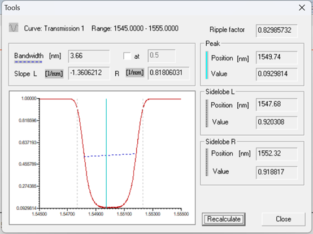Screen dimensions: 313x234
Task: Click the Sidelobe R Value field 0.918817
Action: pyautogui.click(x=277, y=172)
